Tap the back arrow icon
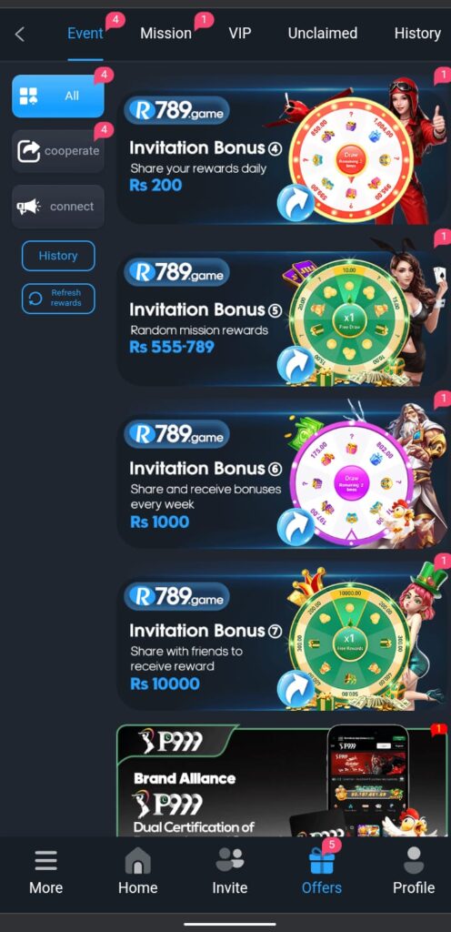Viewport: 451px width, 932px height. pos(20,35)
